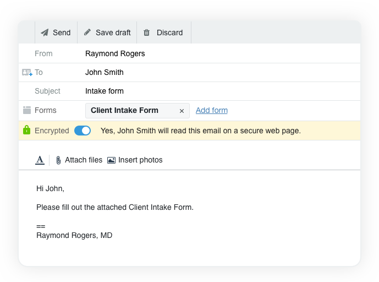
Task: Click the To recipient field with John Smith
Action: click(x=189, y=72)
